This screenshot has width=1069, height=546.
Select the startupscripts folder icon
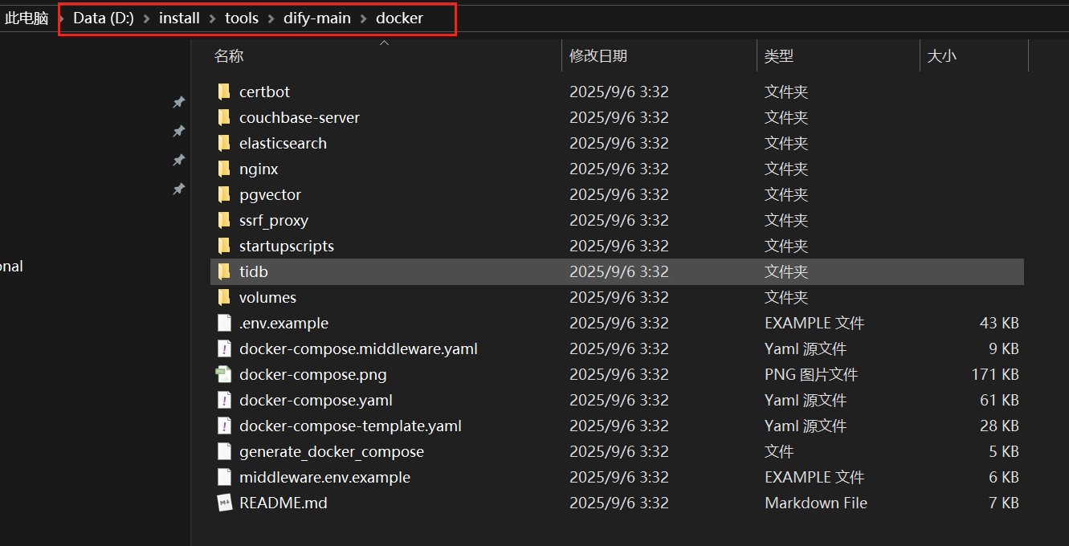point(224,246)
